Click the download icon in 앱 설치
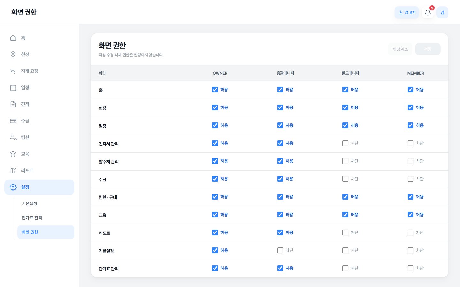460x287 pixels. click(x=401, y=12)
